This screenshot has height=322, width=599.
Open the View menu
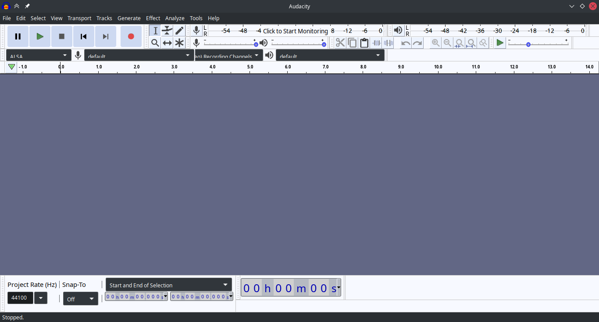tap(57, 18)
